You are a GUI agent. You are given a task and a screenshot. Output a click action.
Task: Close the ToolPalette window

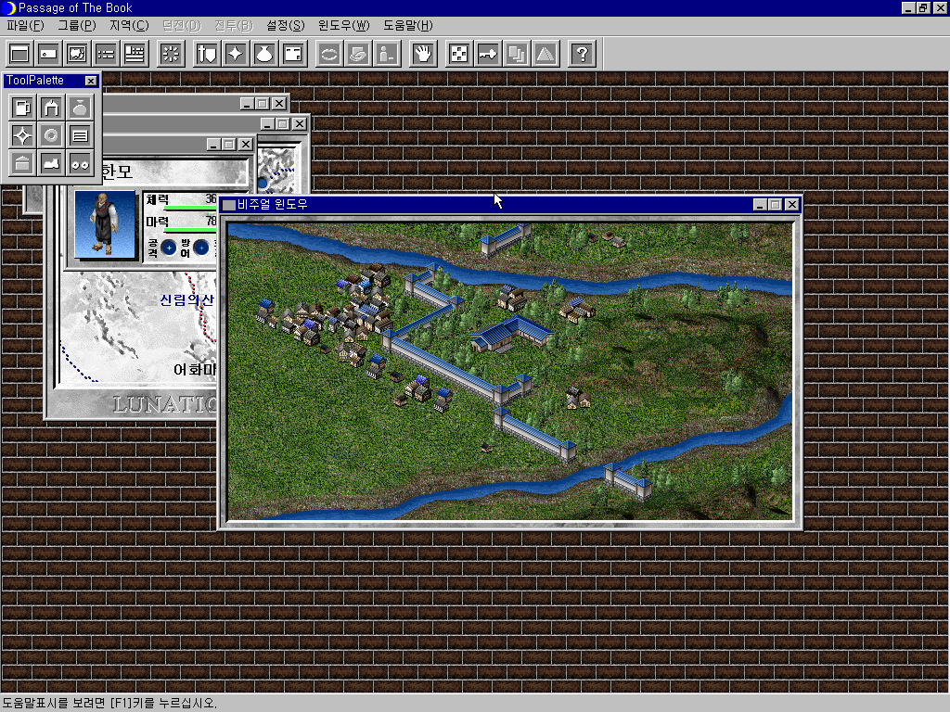(x=91, y=81)
